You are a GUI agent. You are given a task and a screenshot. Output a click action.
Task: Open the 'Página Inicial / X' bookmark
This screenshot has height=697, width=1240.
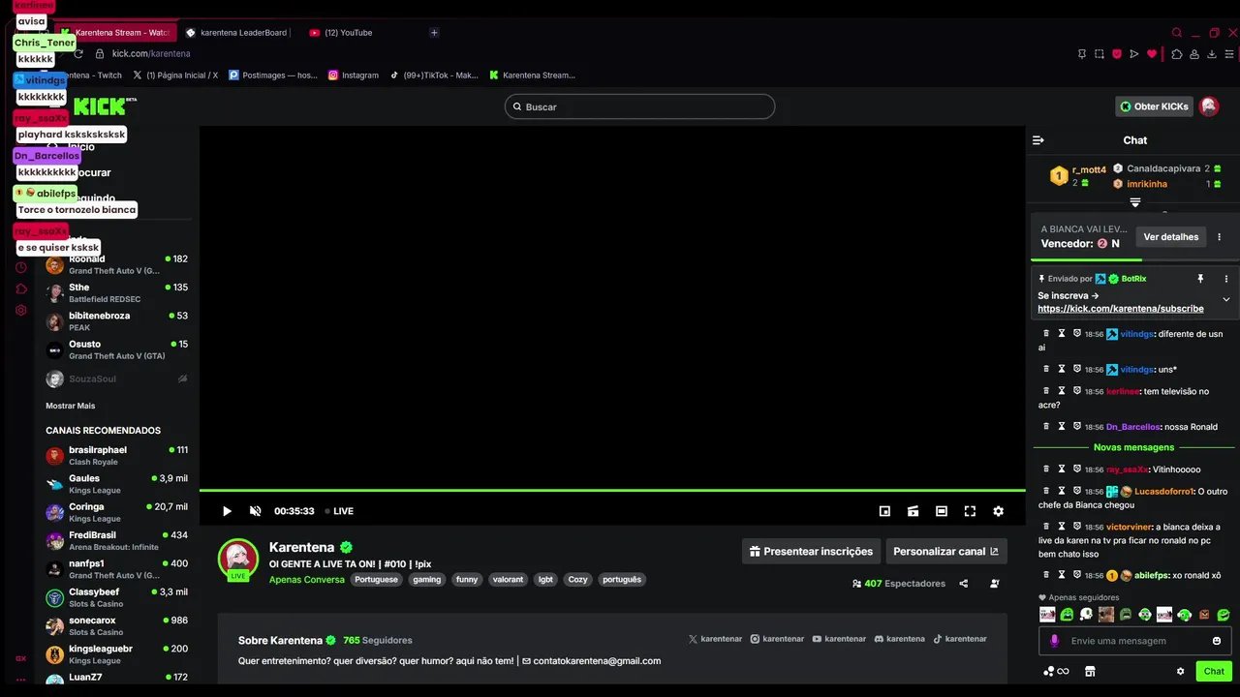(175, 75)
